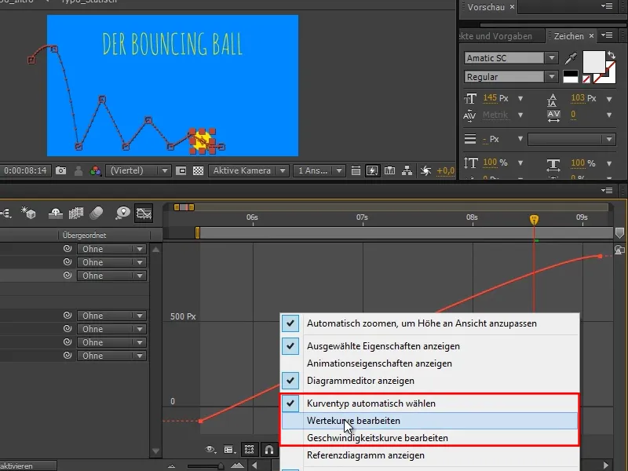Enable frame blending for the composition
The width and height of the screenshot is (628, 471).
point(75,214)
